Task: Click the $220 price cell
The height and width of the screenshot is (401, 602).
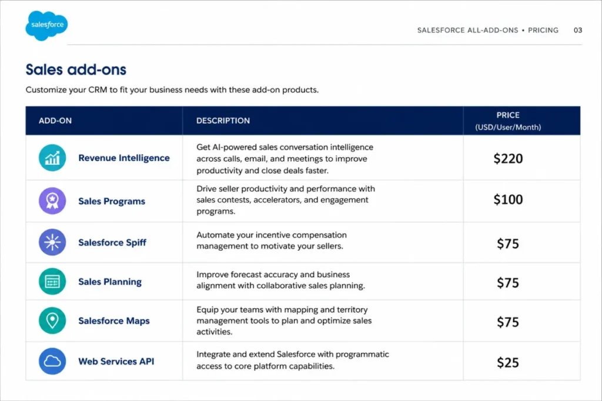Action: 508,159
